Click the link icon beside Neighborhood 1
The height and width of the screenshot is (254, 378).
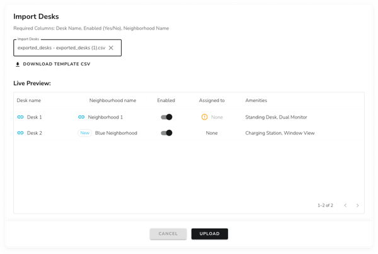coord(81,117)
